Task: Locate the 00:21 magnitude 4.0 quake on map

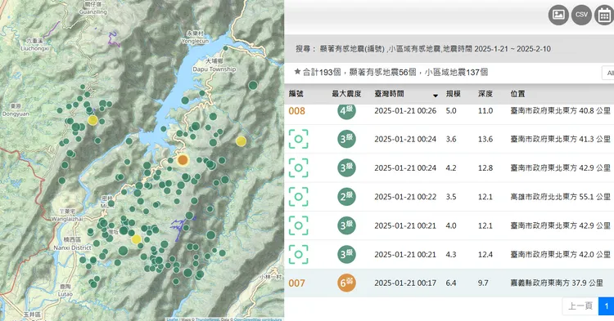Action: tap(298, 225)
